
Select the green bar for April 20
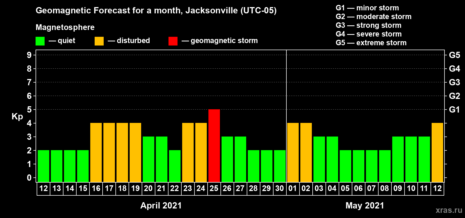pyautogui.click(x=149, y=159)
